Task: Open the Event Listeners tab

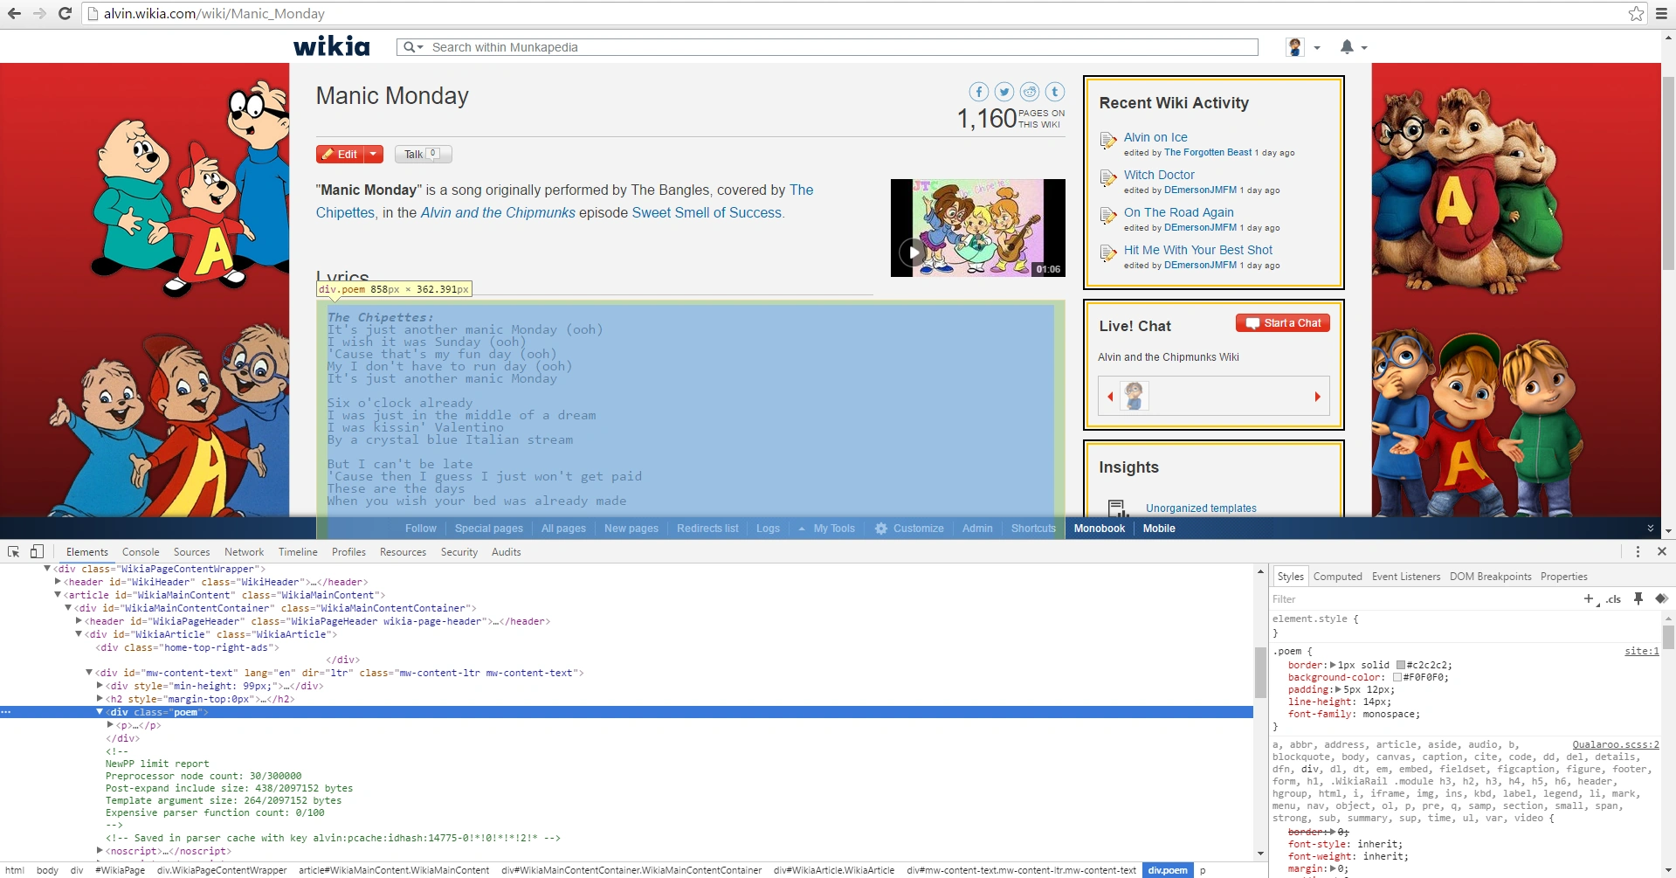Action: (1405, 577)
